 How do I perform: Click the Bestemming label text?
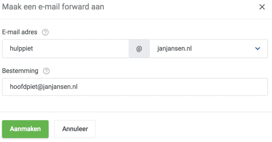(x=20, y=71)
